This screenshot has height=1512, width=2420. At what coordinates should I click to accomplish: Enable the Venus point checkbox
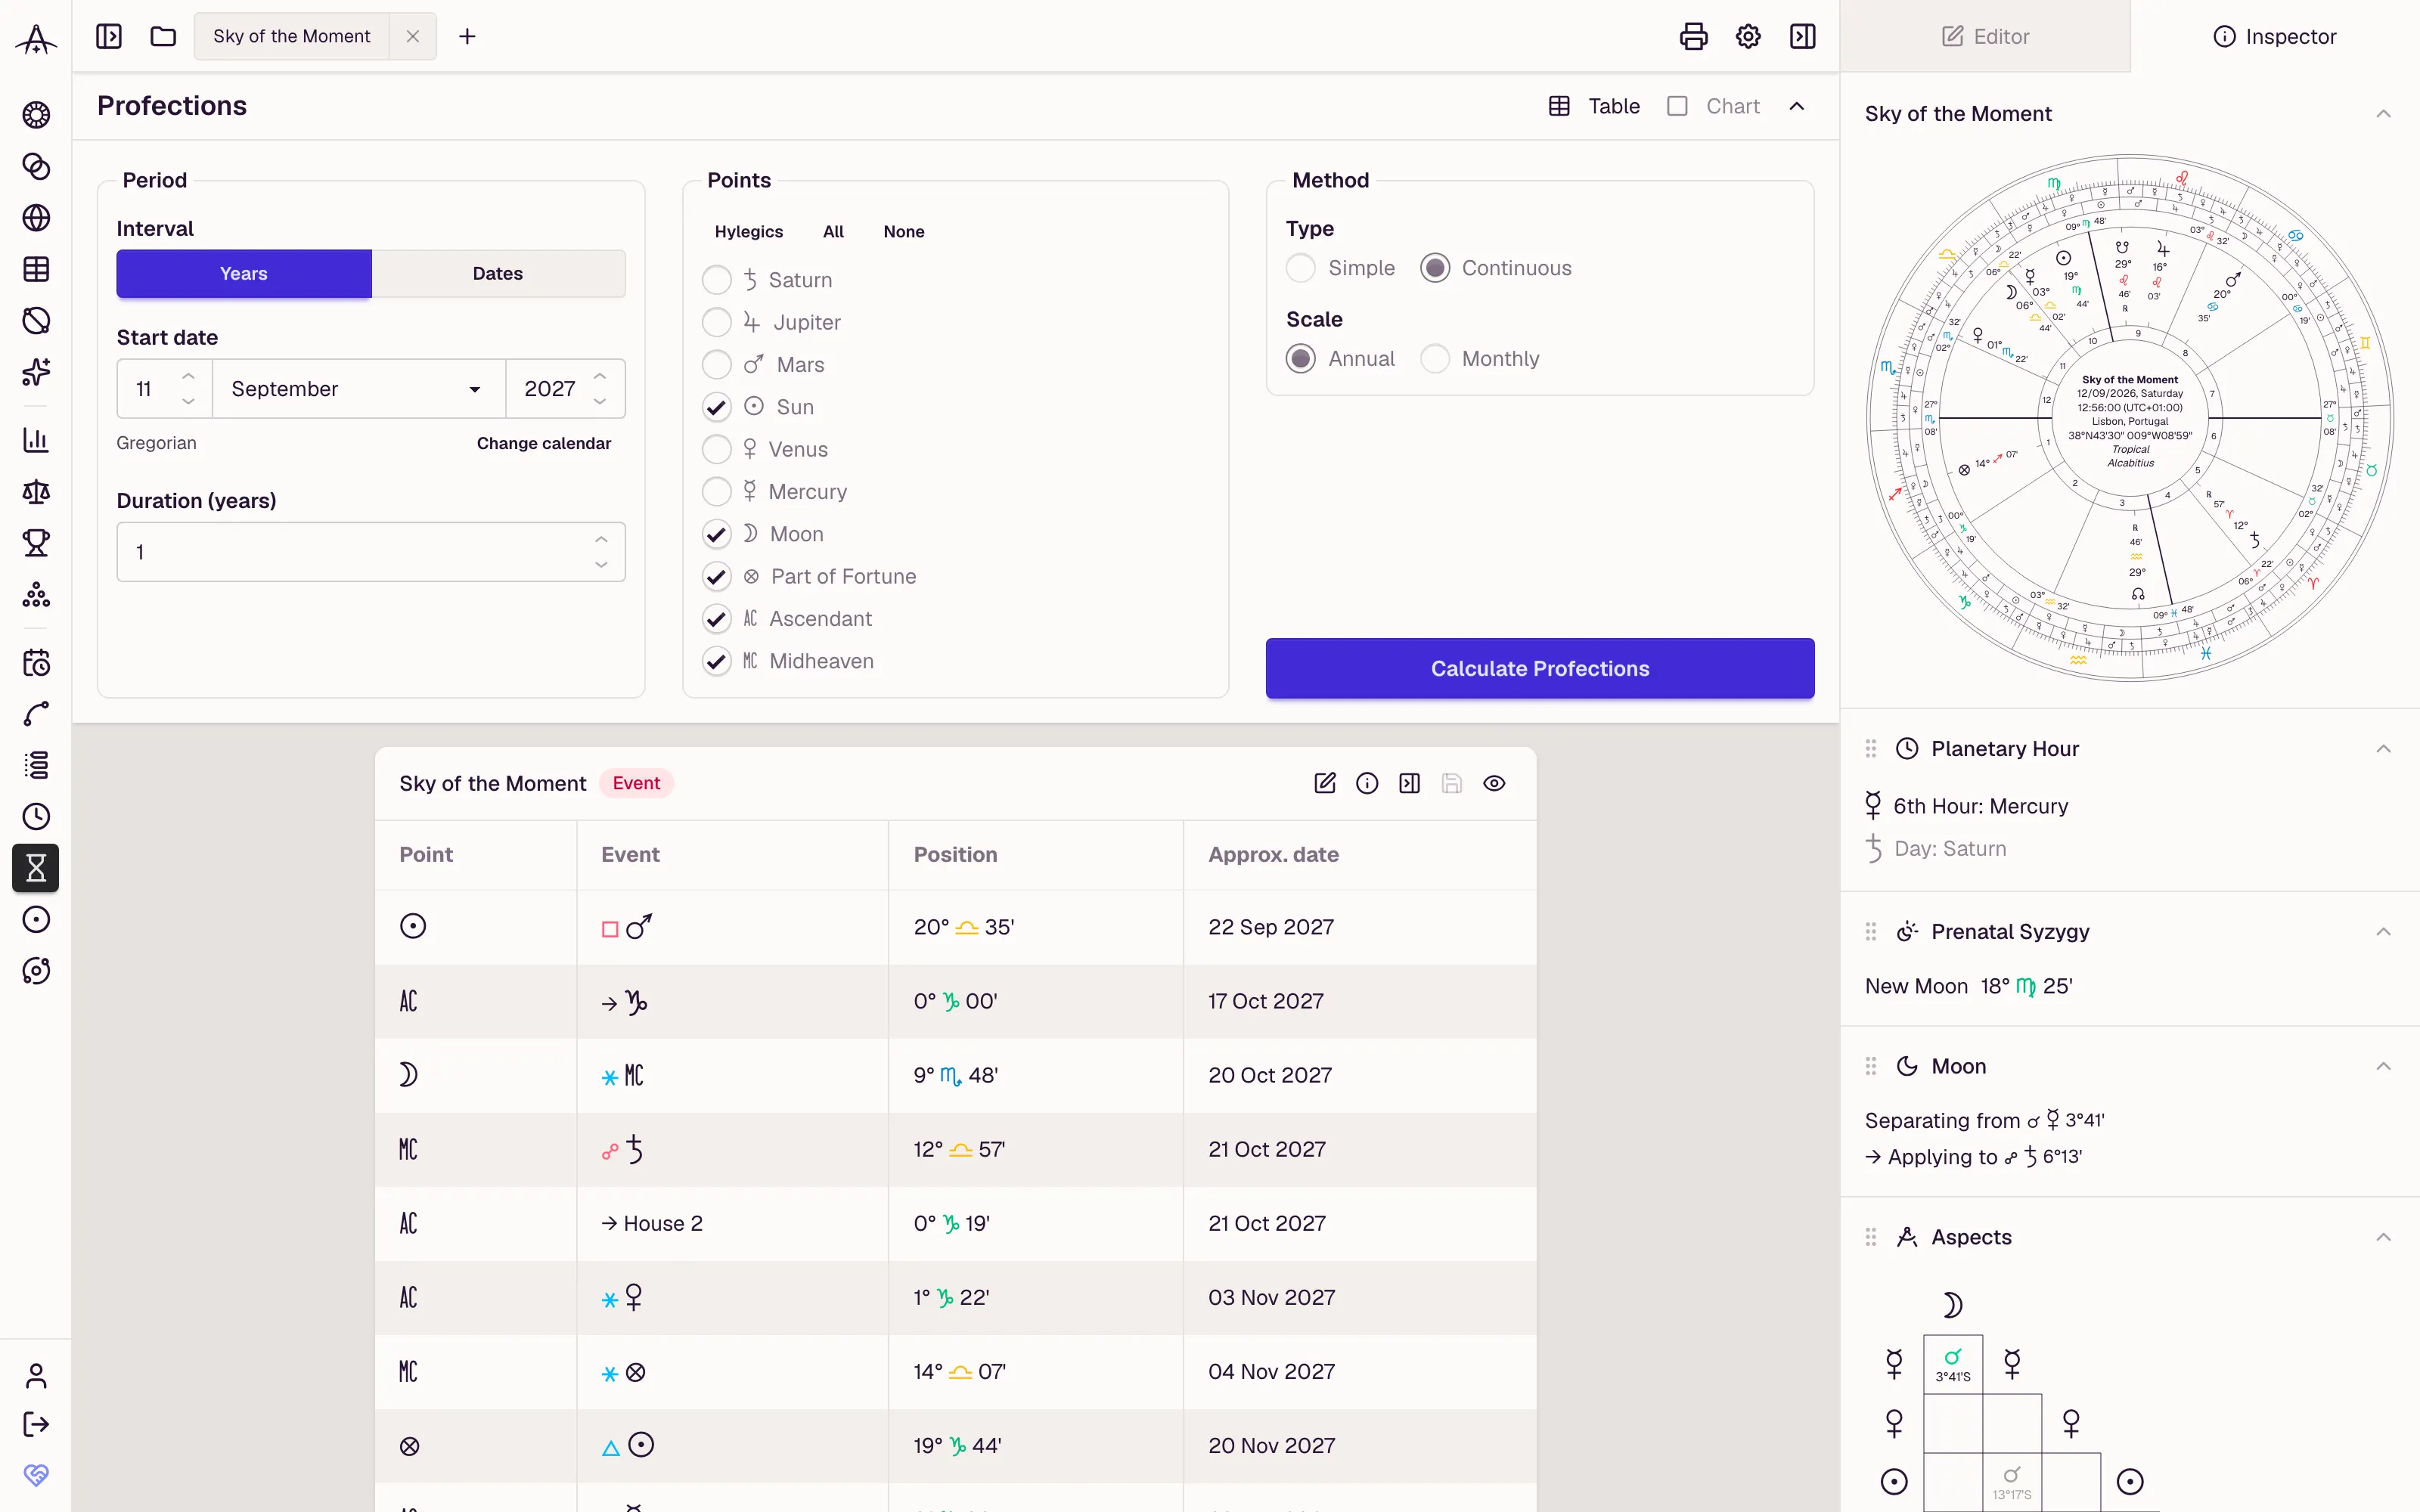pos(716,449)
